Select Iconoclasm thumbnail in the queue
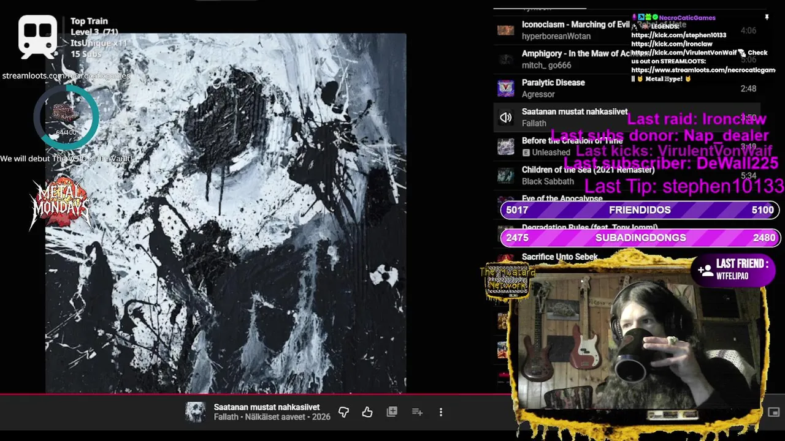 [x=505, y=30]
